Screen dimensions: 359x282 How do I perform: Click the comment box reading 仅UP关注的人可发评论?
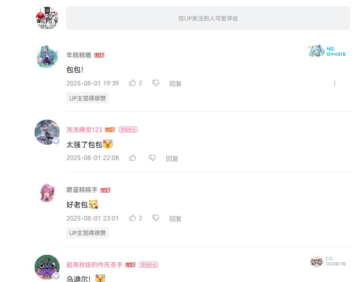click(208, 18)
